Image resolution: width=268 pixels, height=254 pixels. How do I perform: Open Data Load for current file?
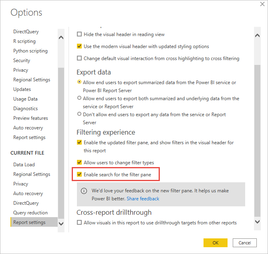24,165
